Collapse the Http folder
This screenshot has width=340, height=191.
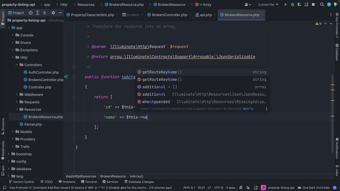(13, 57)
